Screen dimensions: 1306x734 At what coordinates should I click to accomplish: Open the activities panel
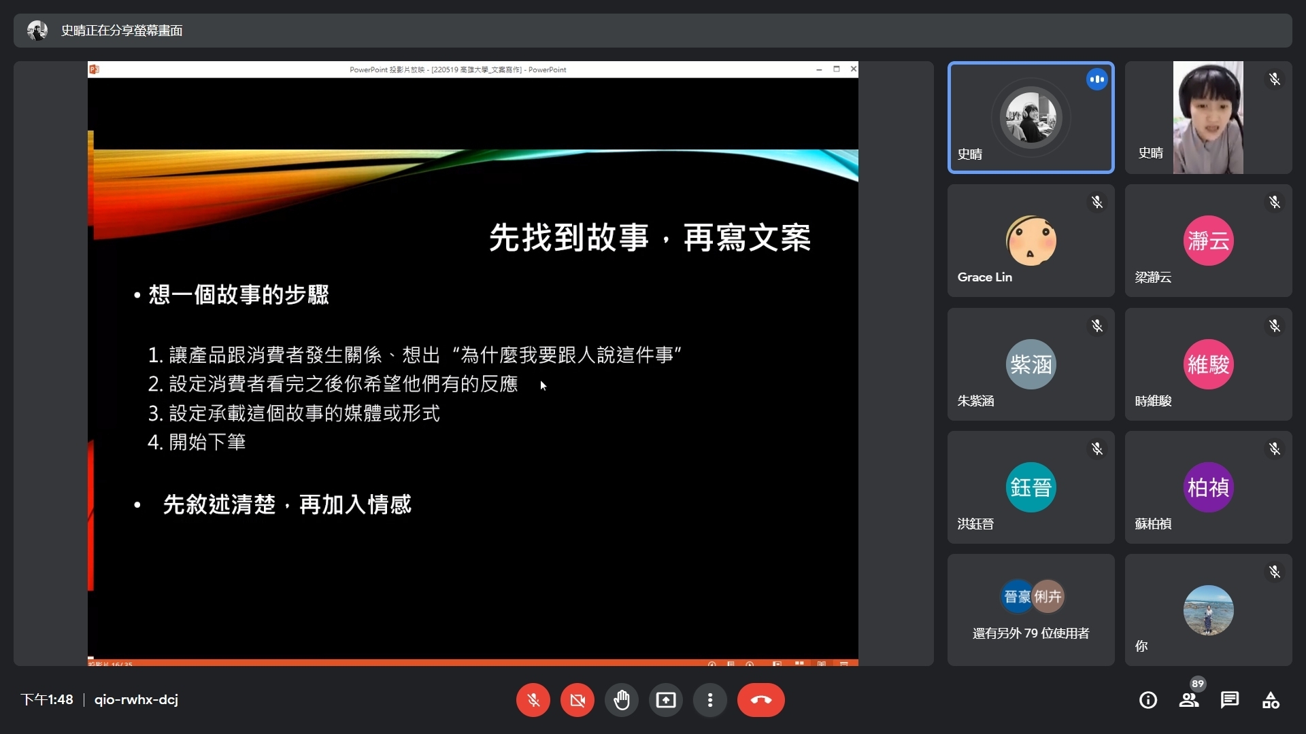point(1271,699)
